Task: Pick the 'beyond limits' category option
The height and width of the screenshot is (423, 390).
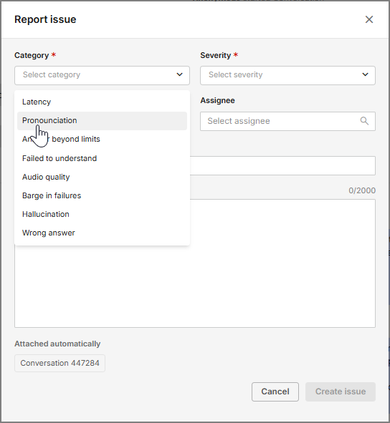Action: pos(102,139)
